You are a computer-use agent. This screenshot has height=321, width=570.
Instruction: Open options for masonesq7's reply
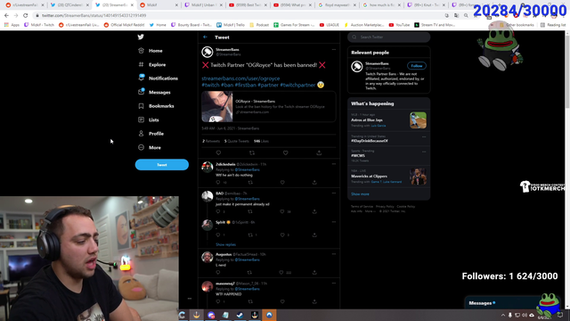coord(334,284)
